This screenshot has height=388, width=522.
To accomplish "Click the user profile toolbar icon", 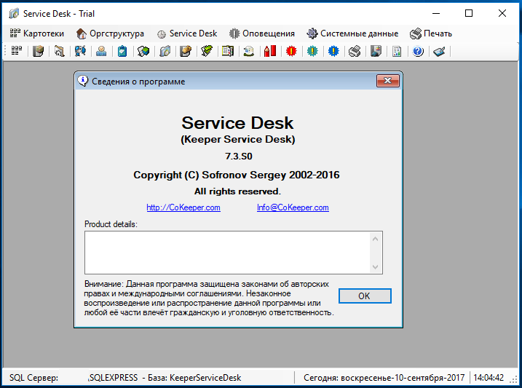I will [x=101, y=51].
